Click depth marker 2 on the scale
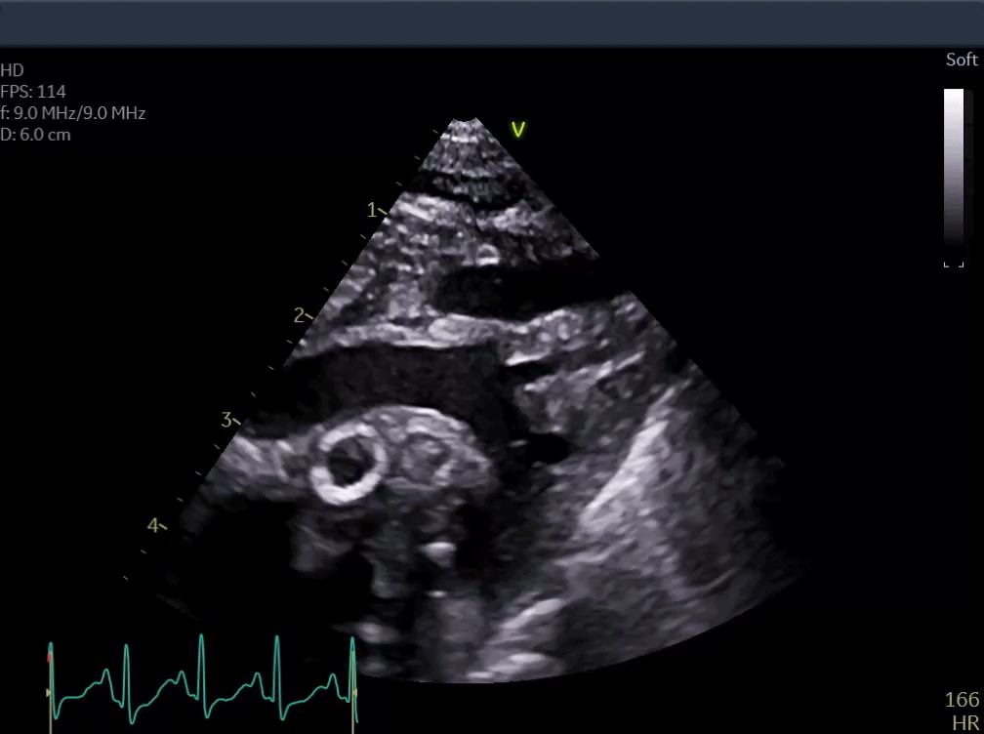984x734 pixels. [x=301, y=315]
